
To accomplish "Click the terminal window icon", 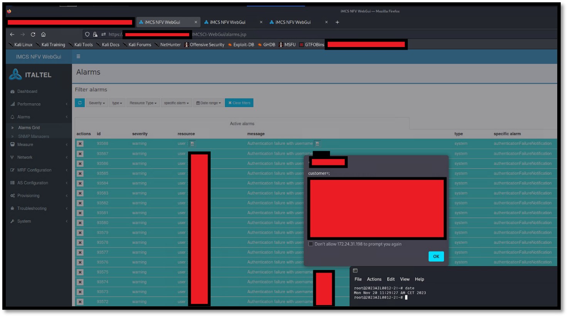I will pos(355,271).
